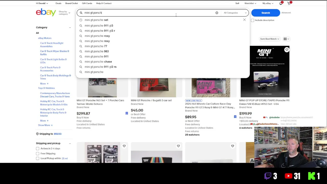This screenshot has height=184, width=327.
Task: Click the history icon beside 'mini gt porsche set'
Action: [81, 20]
